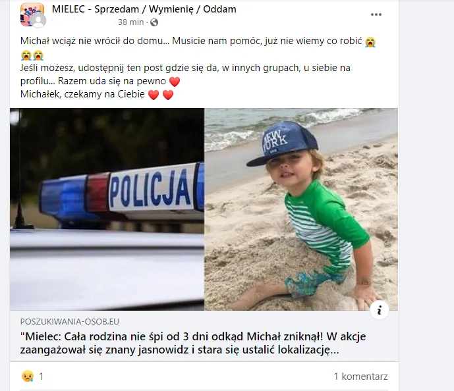View the 1 komentarz comments
The image size is (454, 391).
point(360,377)
